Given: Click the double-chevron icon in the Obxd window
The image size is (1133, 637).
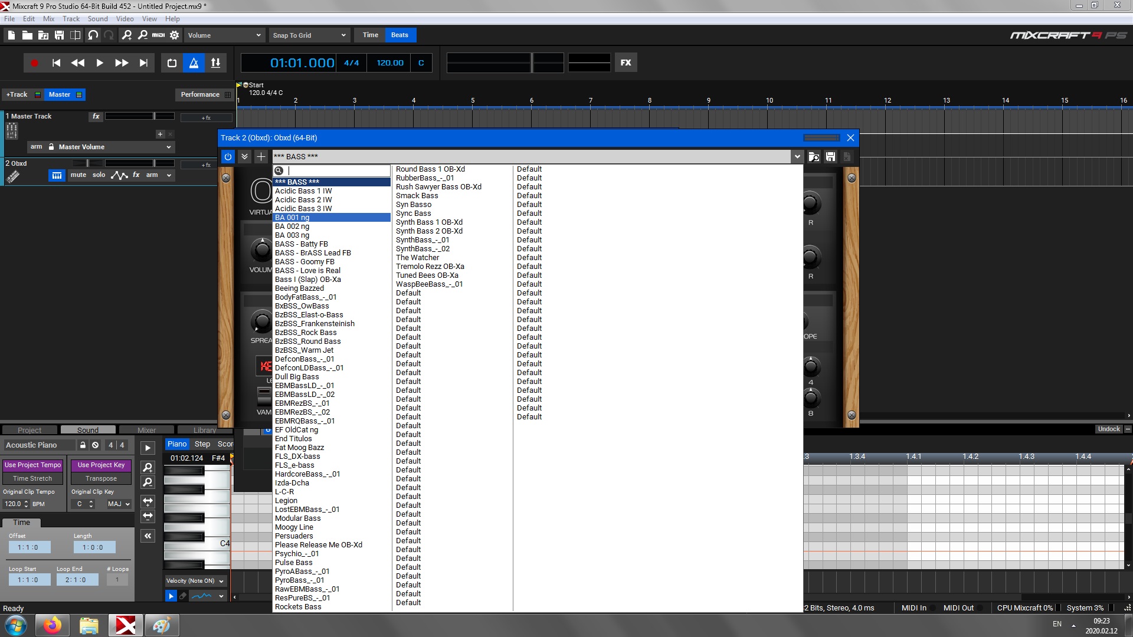Looking at the screenshot, I should click(244, 156).
